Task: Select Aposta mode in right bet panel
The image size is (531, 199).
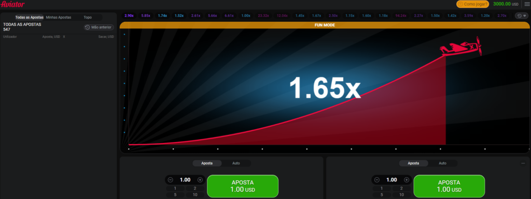Action: 413,163
